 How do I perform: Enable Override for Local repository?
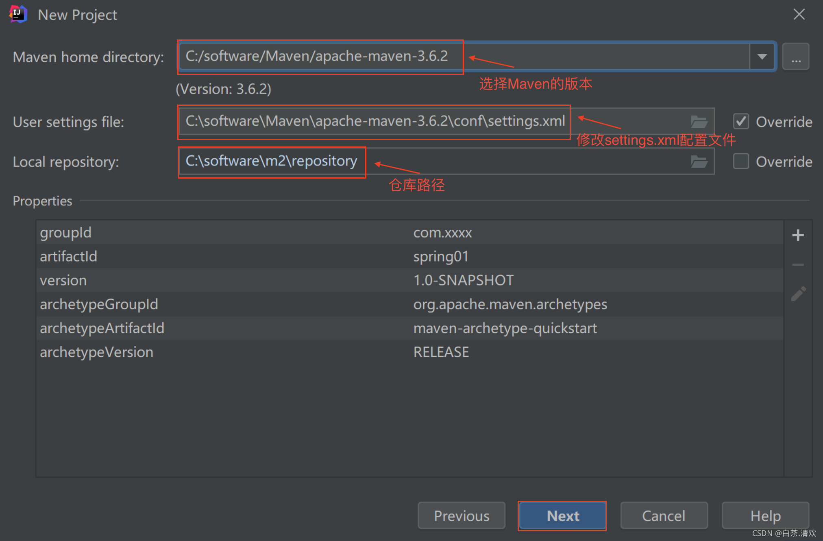click(741, 161)
